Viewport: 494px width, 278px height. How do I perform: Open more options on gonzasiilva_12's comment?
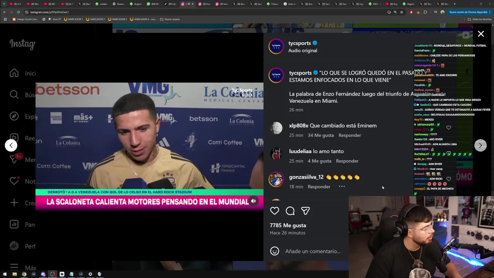(342, 186)
